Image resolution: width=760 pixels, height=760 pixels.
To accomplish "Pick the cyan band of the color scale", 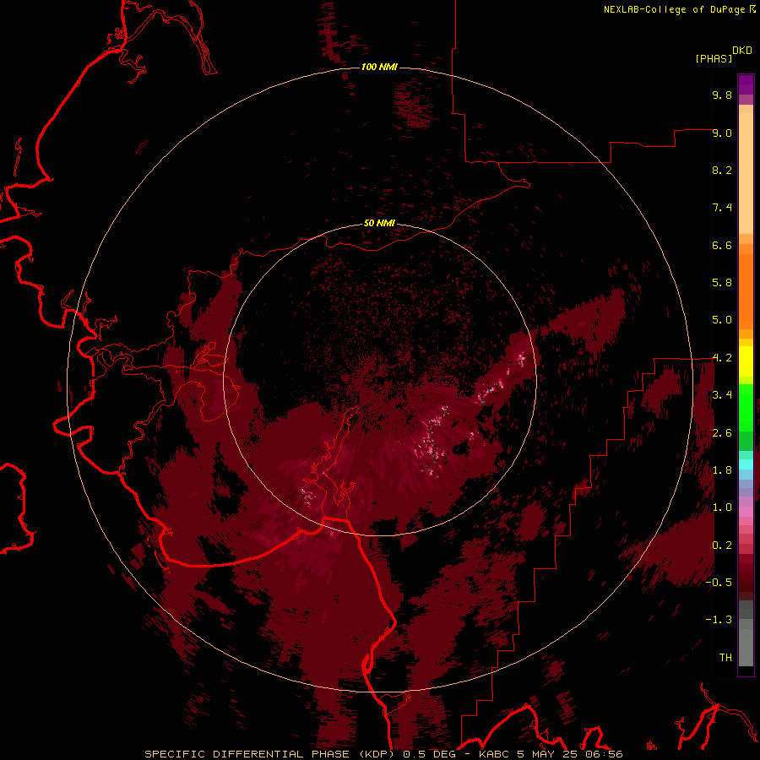I will click(746, 464).
